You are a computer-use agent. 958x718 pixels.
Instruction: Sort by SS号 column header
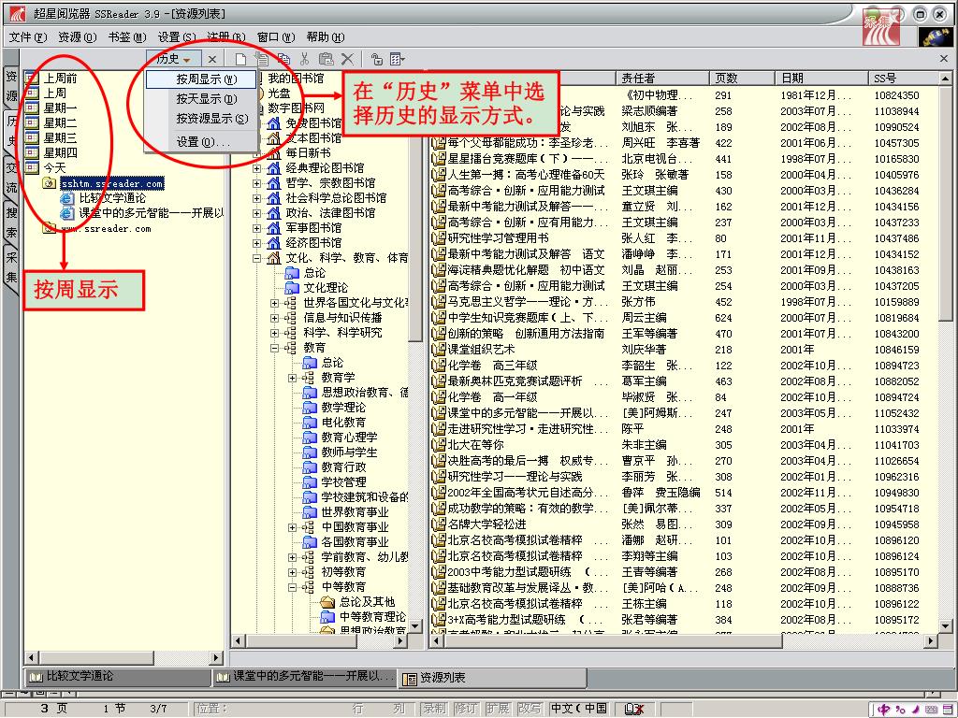[x=903, y=79]
